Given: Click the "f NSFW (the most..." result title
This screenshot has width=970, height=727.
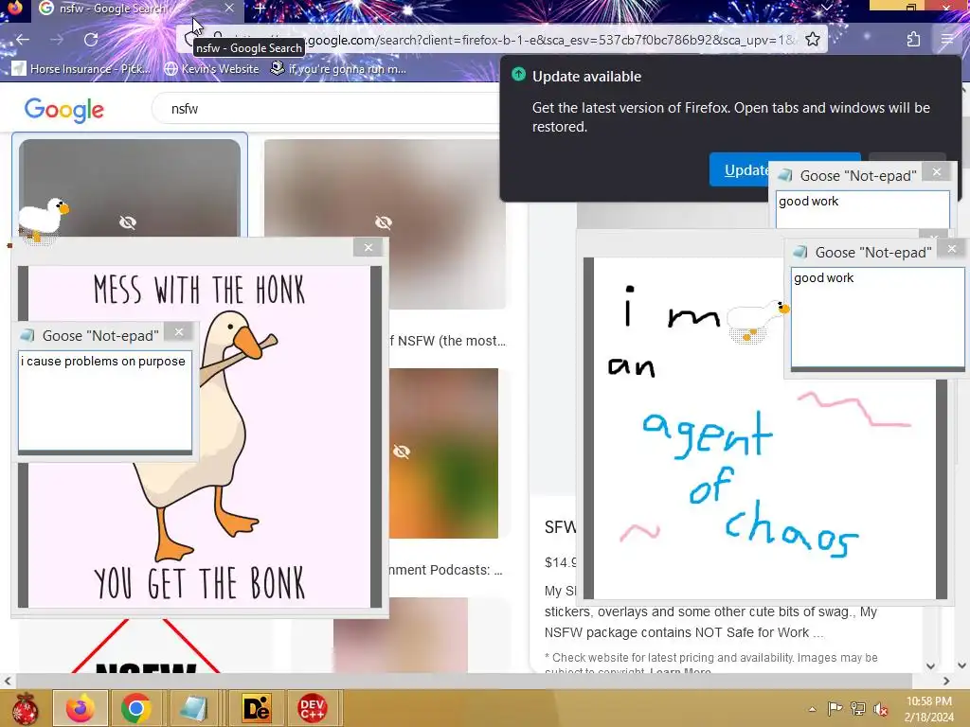Looking at the screenshot, I should click(448, 341).
